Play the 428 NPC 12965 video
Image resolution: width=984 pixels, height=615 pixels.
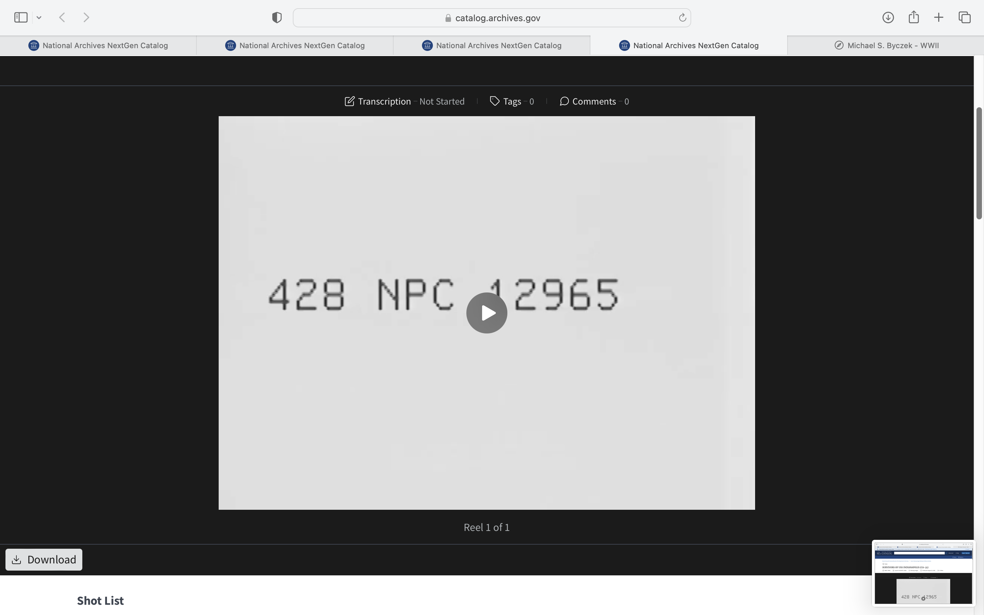pyautogui.click(x=486, y=313)
